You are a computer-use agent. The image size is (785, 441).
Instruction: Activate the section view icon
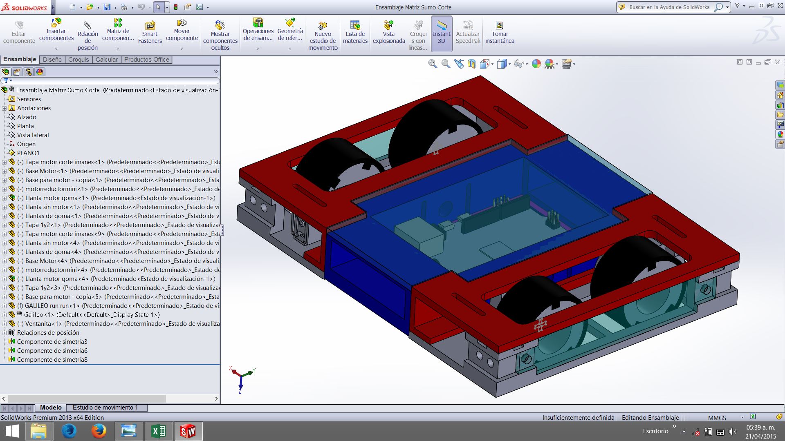coord(471,64)
